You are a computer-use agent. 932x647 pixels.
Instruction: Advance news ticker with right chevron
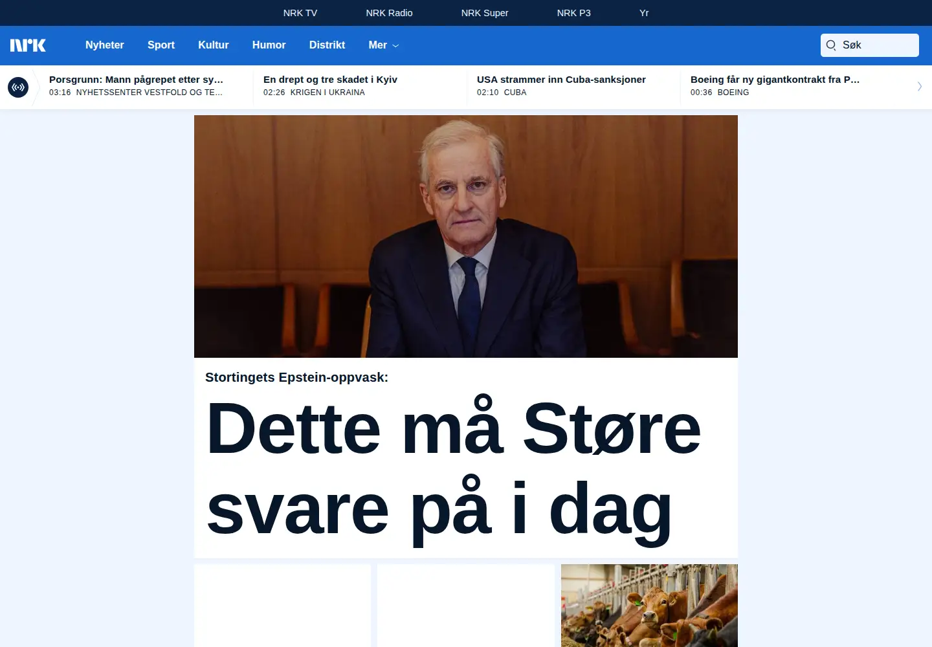point(919,87)
